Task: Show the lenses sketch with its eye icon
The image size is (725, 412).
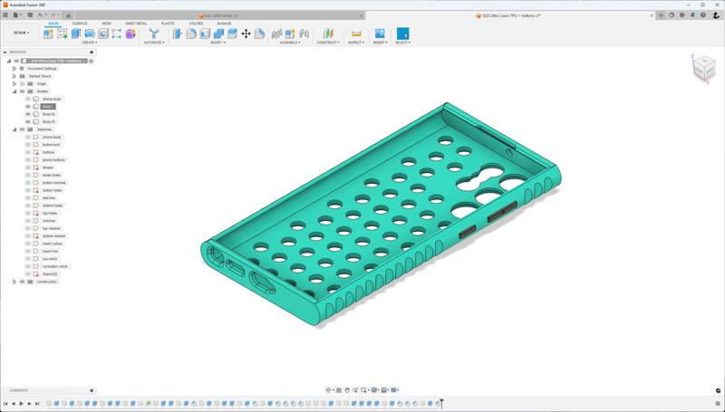Action: pyautogui.click(x=28, y=168)
